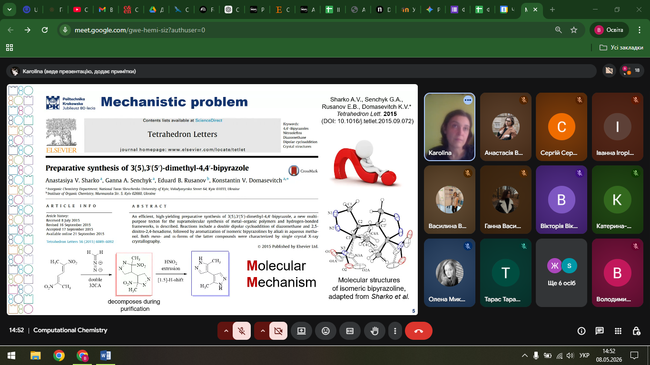The image size is (650, 365).
Task: Click the red leave call button
Action: (419, 331)
